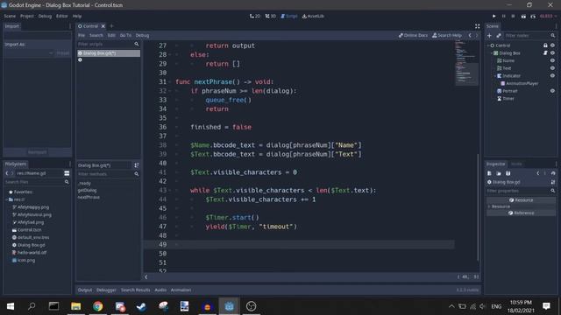Save resource icon in Inspector

click(x=508, y=173)
